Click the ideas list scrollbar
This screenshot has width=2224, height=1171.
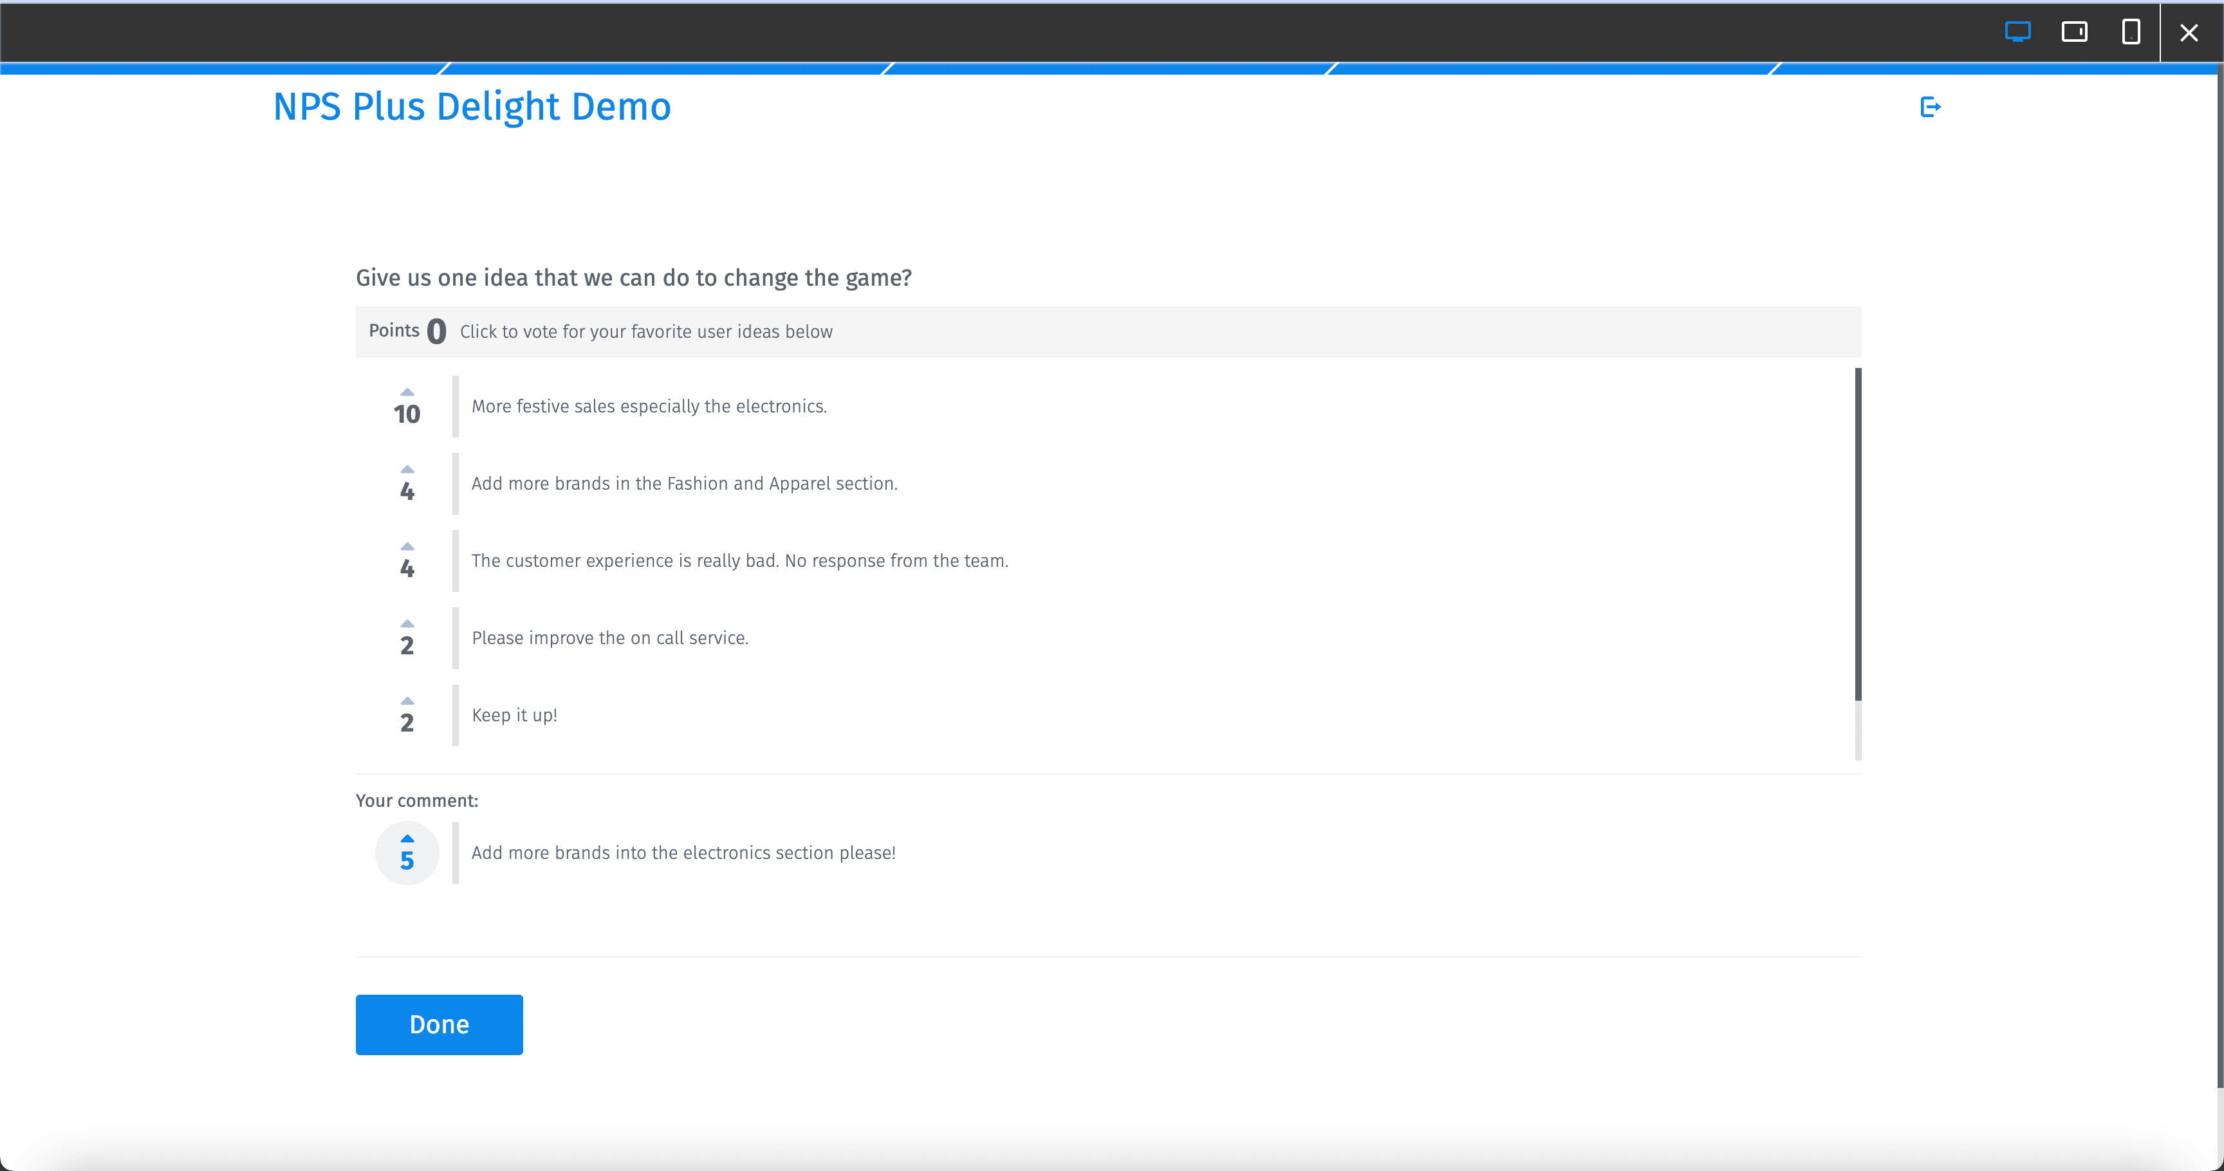1858,535
